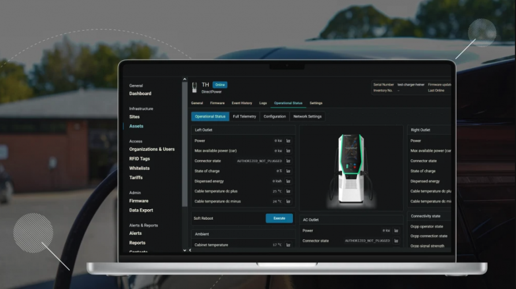Click the sidebar scroll up arrow
The width and height of the screenshot is (516, 289).
(184, 79)
